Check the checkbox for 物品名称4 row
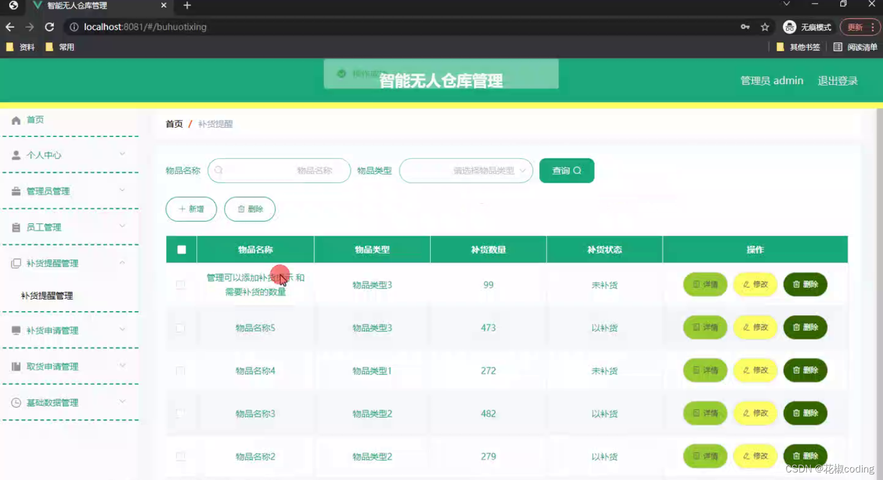Image resolution: width=883 pixels, height=480 pixels. coord(181,370)
